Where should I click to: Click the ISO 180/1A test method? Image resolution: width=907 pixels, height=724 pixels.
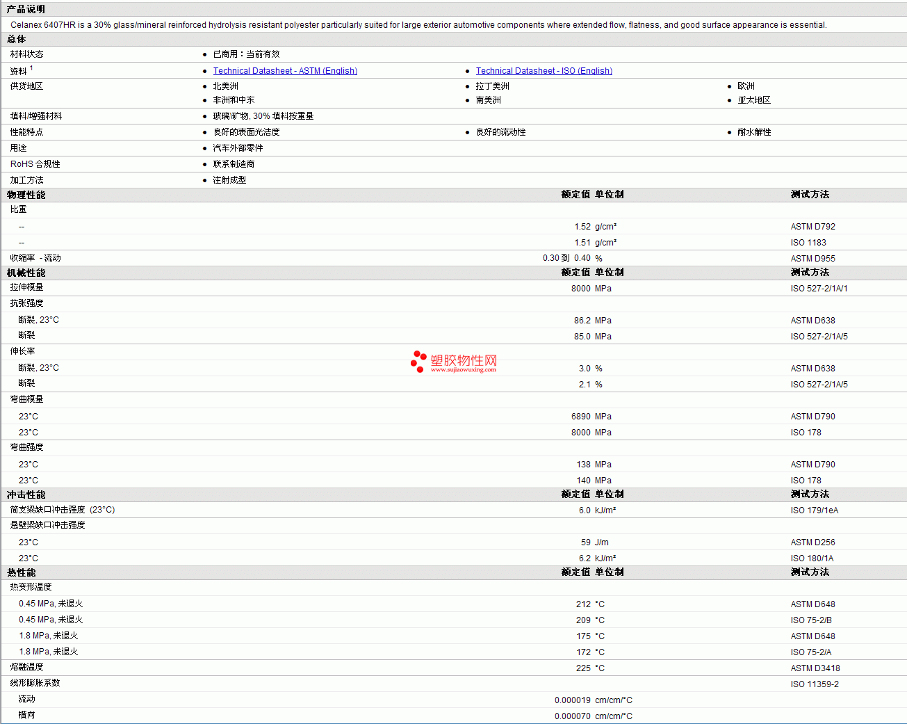(812, 558)
